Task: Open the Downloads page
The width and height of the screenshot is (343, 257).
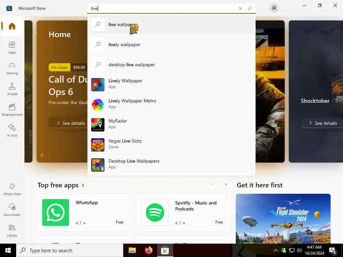Action: 12,210
